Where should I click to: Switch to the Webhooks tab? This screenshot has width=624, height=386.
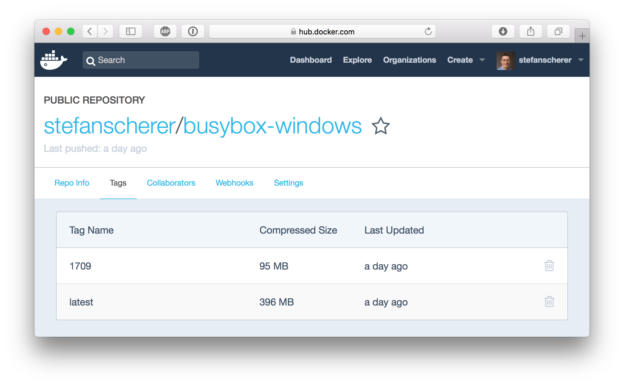(234, 183)
